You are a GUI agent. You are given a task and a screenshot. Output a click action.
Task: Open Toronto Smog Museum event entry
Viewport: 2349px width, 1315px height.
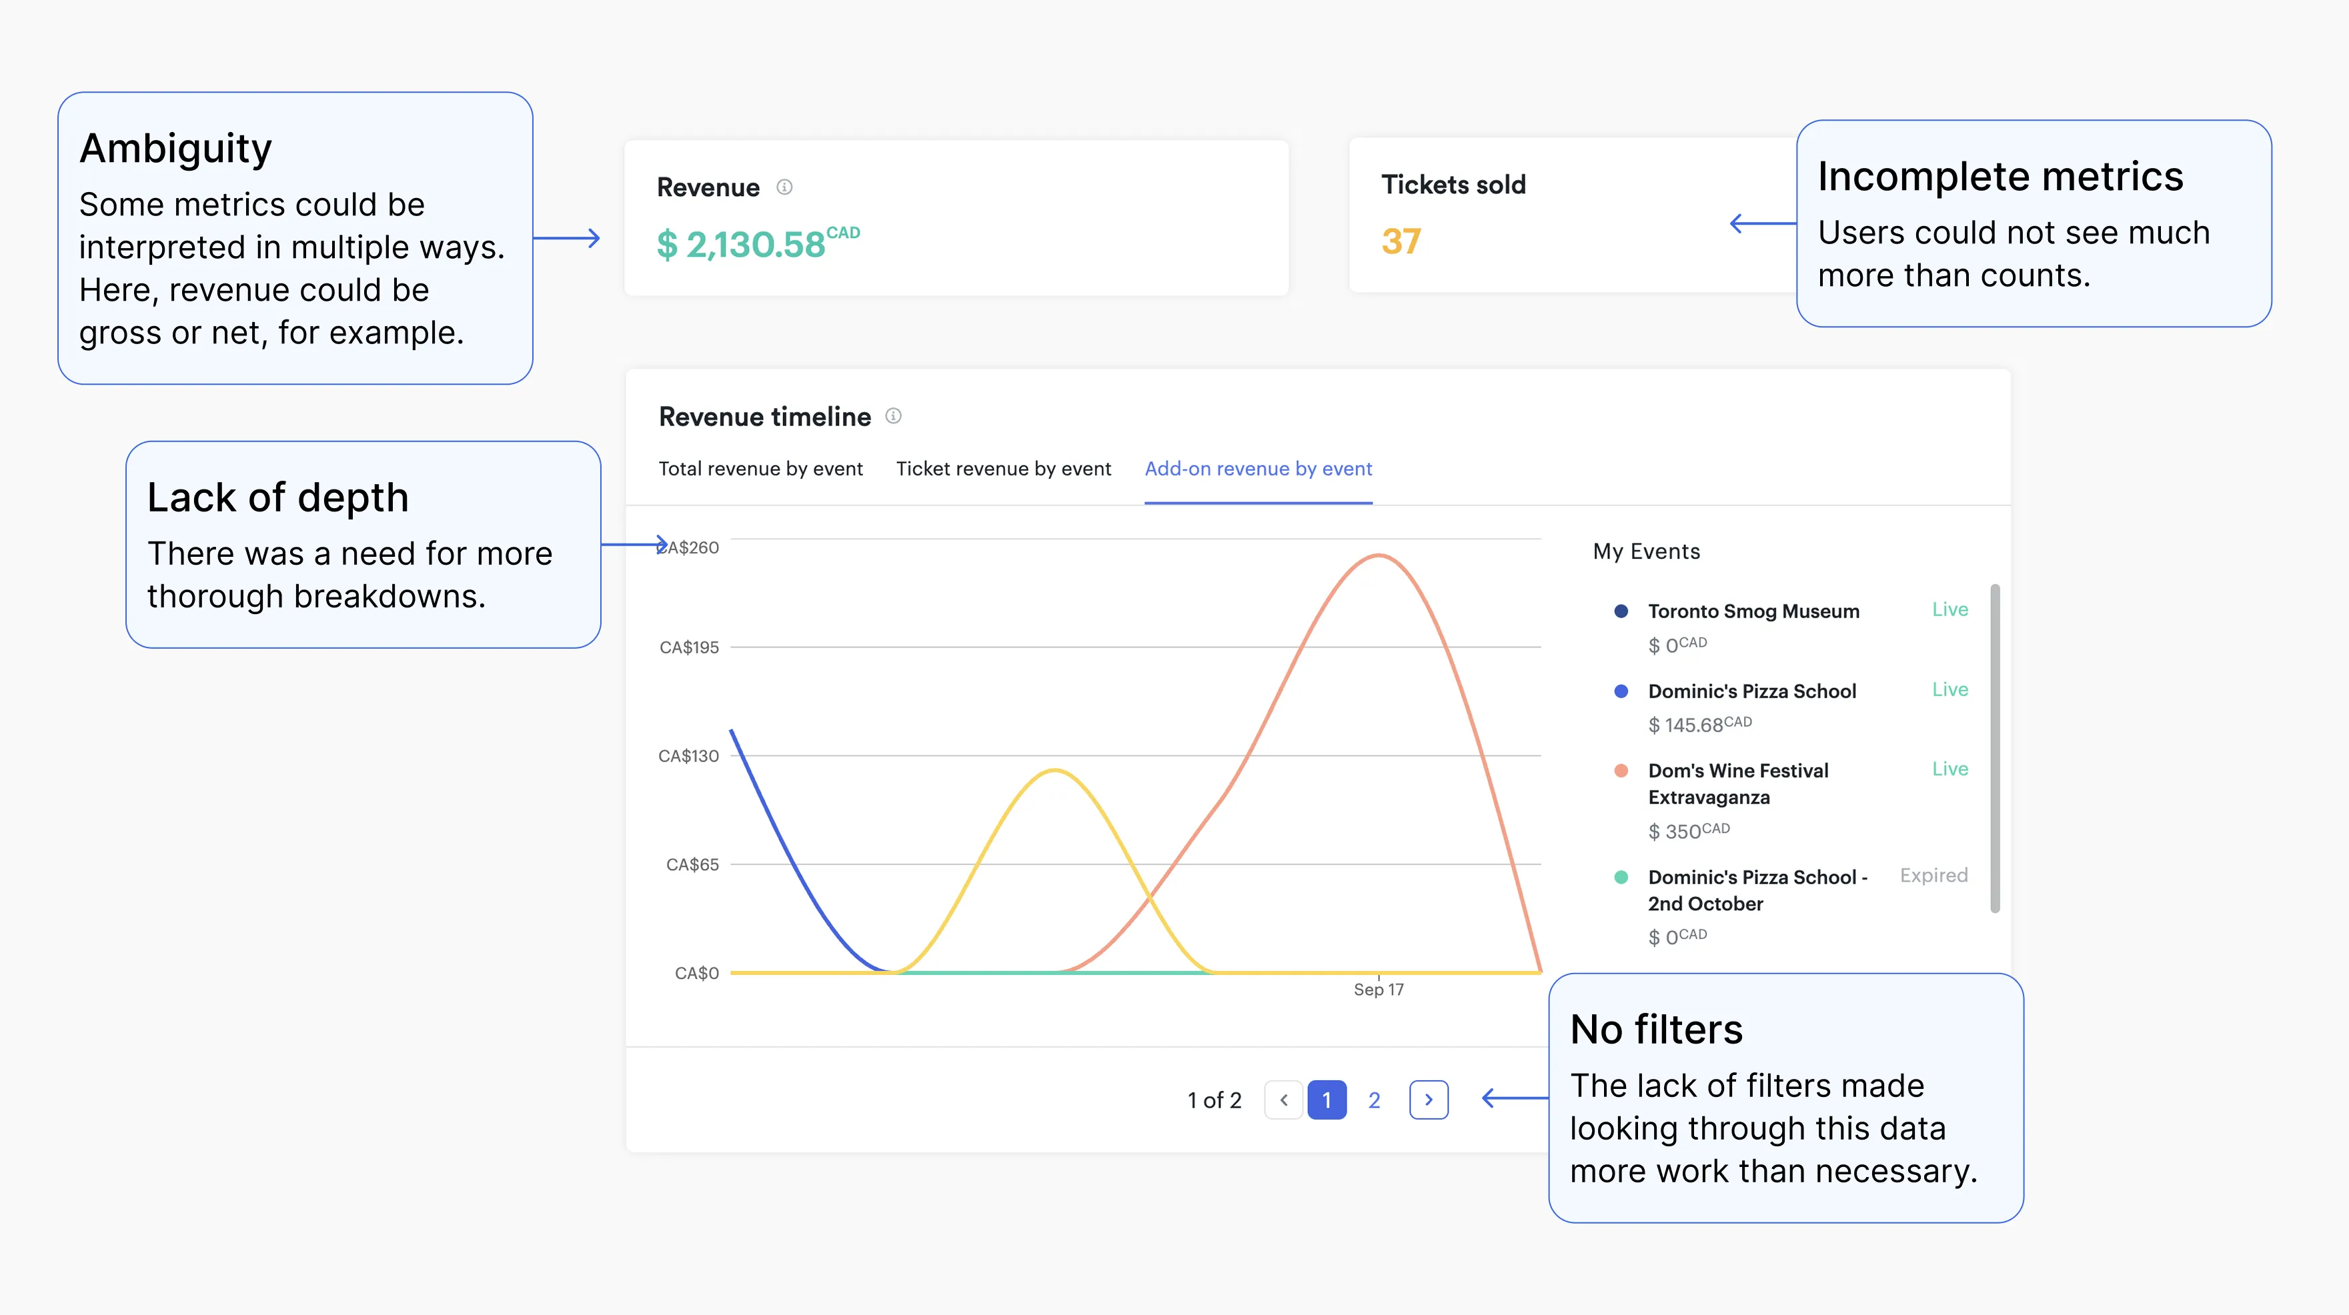(x=1753, y=611)
